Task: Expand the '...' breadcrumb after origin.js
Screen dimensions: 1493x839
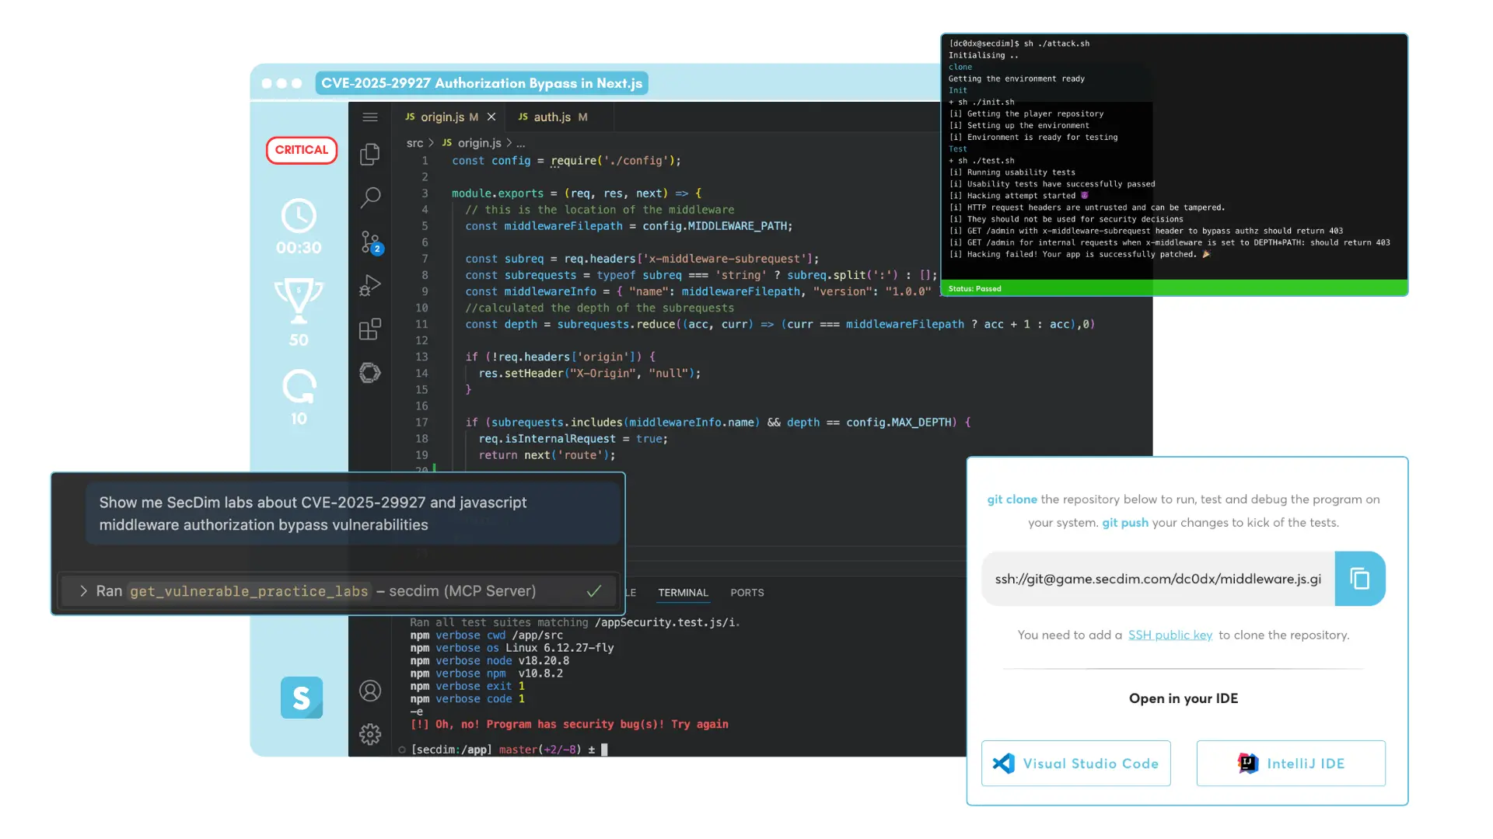Action: [520, 143]
